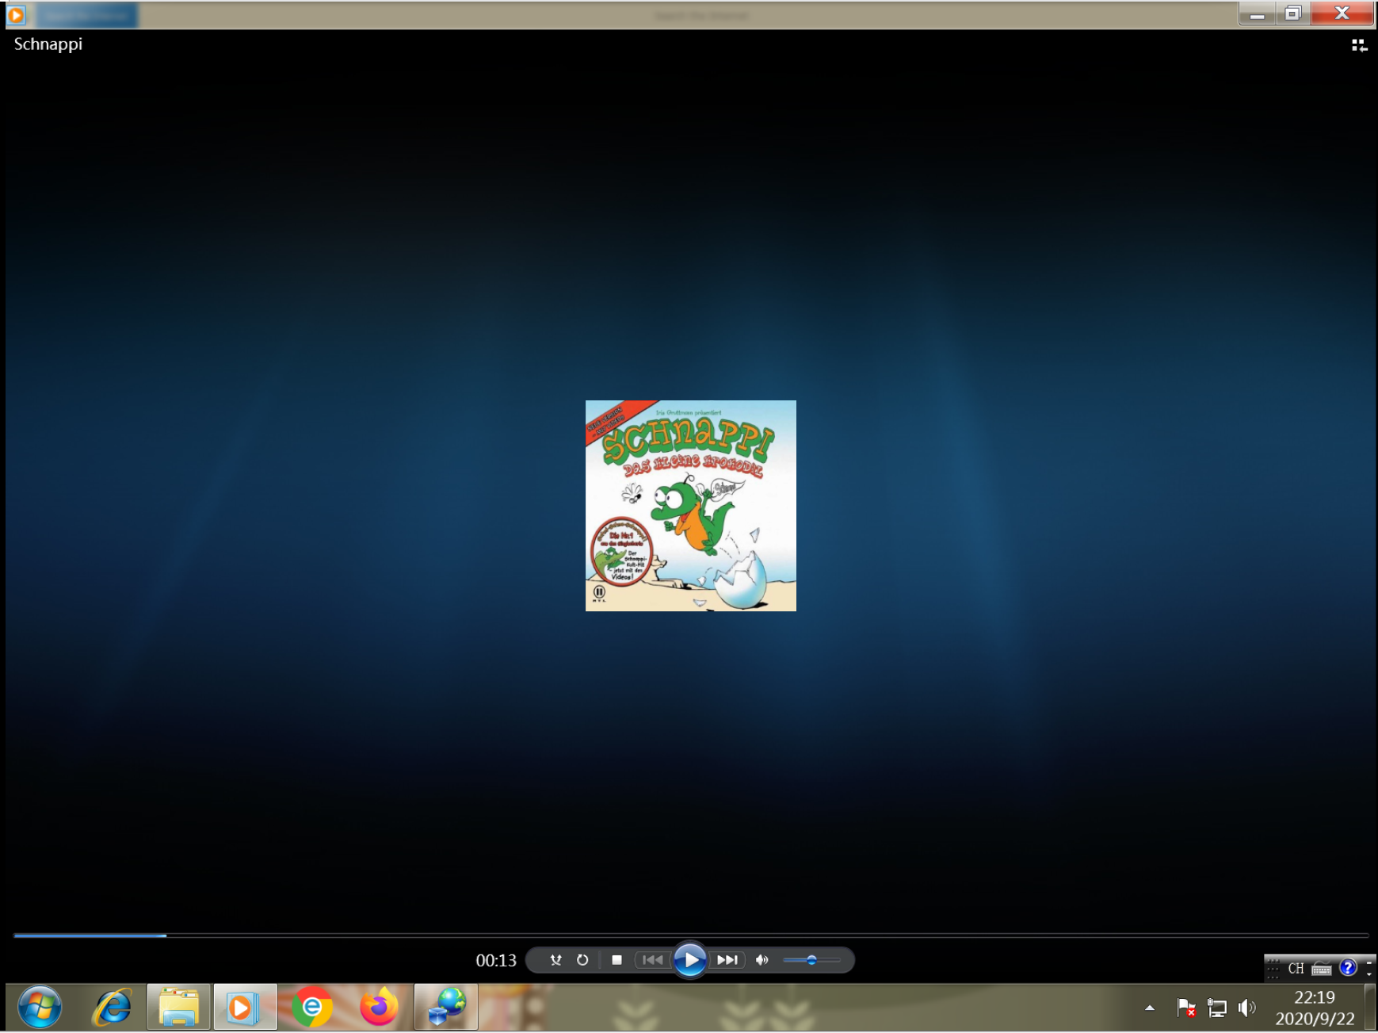Open the network tray icon

coord(1216,1008)
